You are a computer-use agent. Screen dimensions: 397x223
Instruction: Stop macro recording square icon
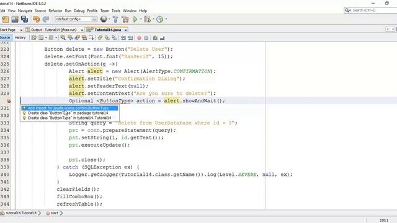pyautogui.click(x=146, y=38)
